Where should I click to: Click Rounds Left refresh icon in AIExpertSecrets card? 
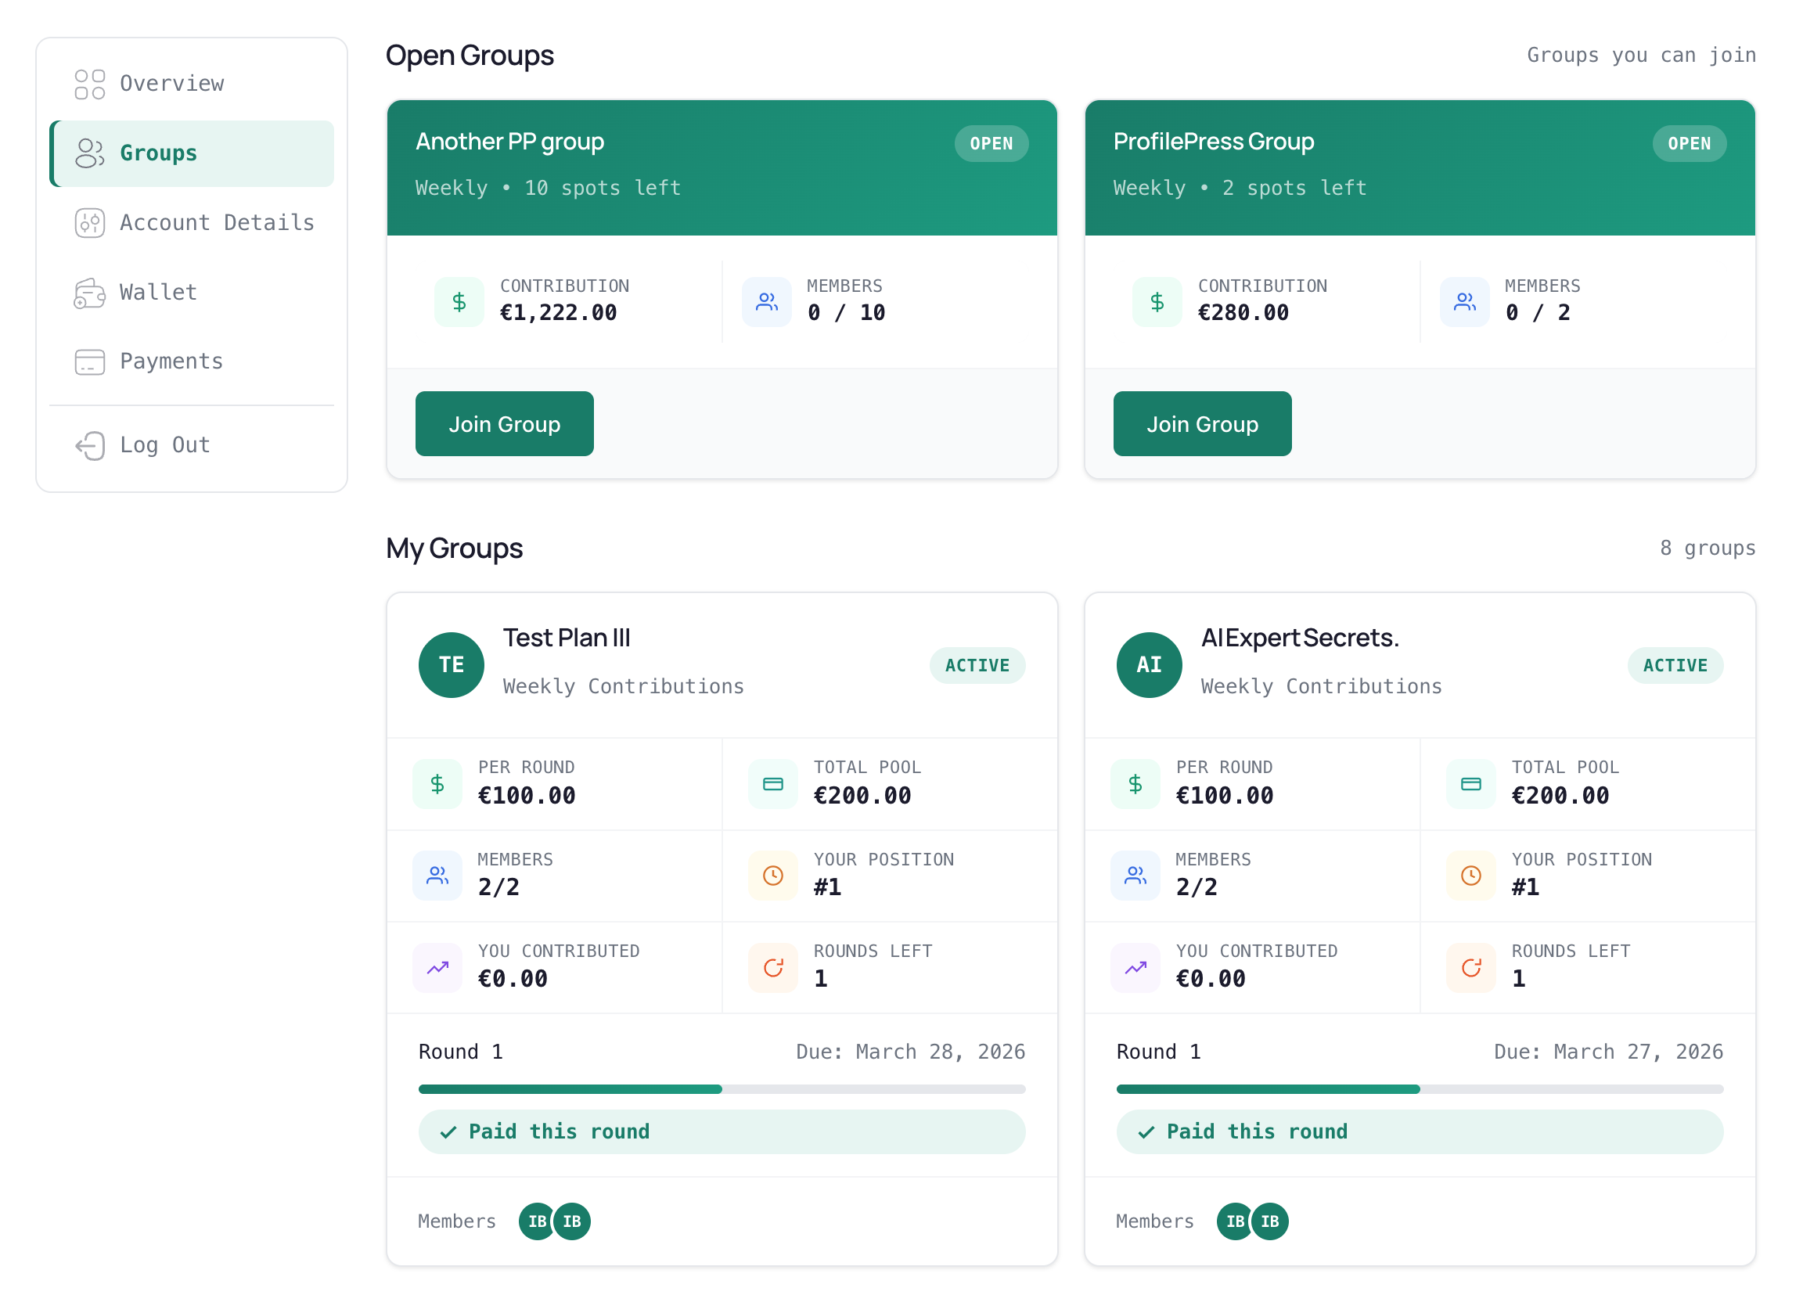pyautogui.click(x=1470, y=967)
